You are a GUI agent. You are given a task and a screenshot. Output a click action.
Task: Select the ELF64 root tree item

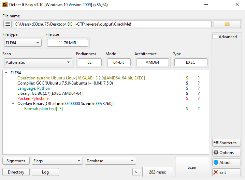click(16, 73)
